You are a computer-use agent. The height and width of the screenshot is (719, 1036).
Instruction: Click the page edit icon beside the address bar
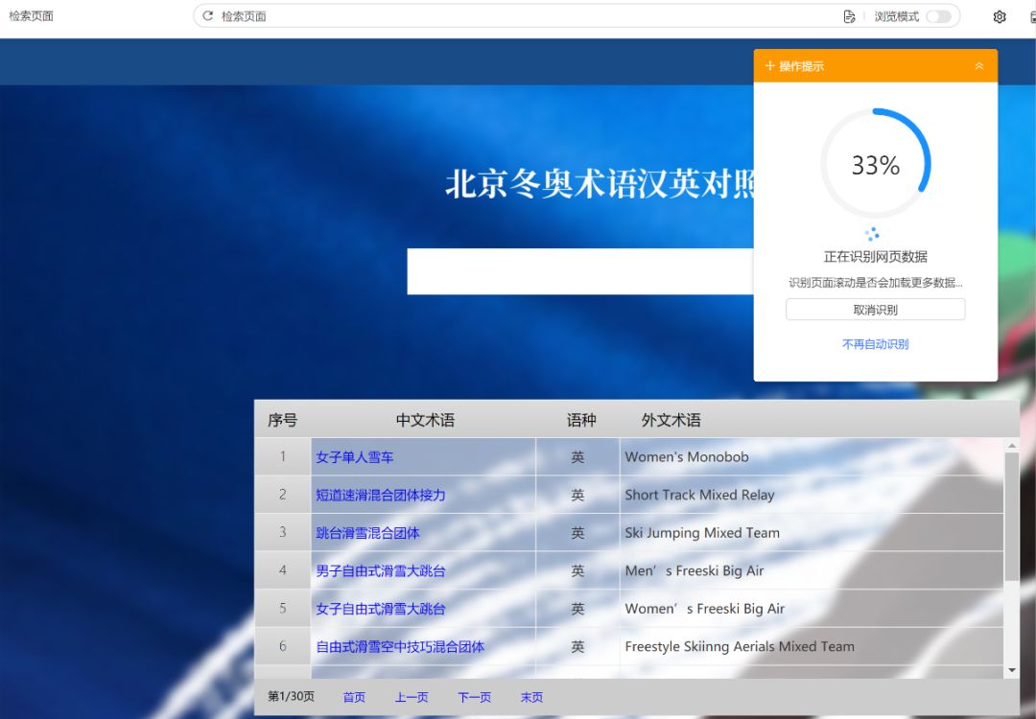point(849,15)
